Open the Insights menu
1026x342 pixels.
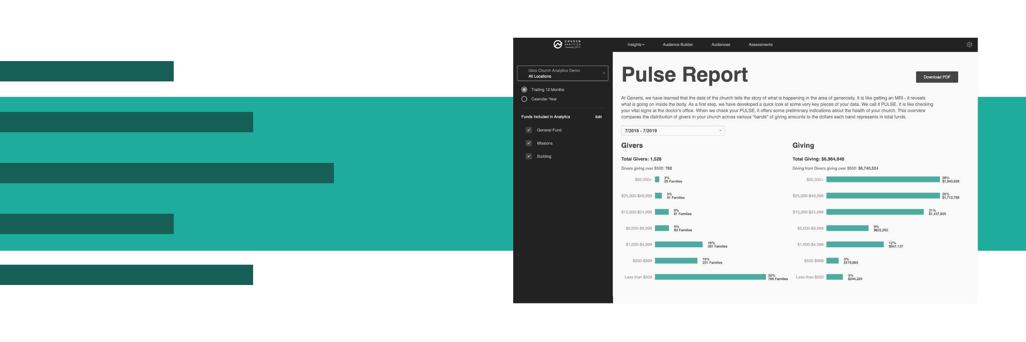coord(635,45)
